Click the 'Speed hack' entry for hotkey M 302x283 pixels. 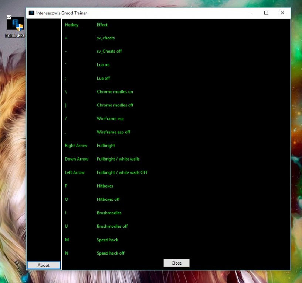pyautogui.click(x=108, y=240)
